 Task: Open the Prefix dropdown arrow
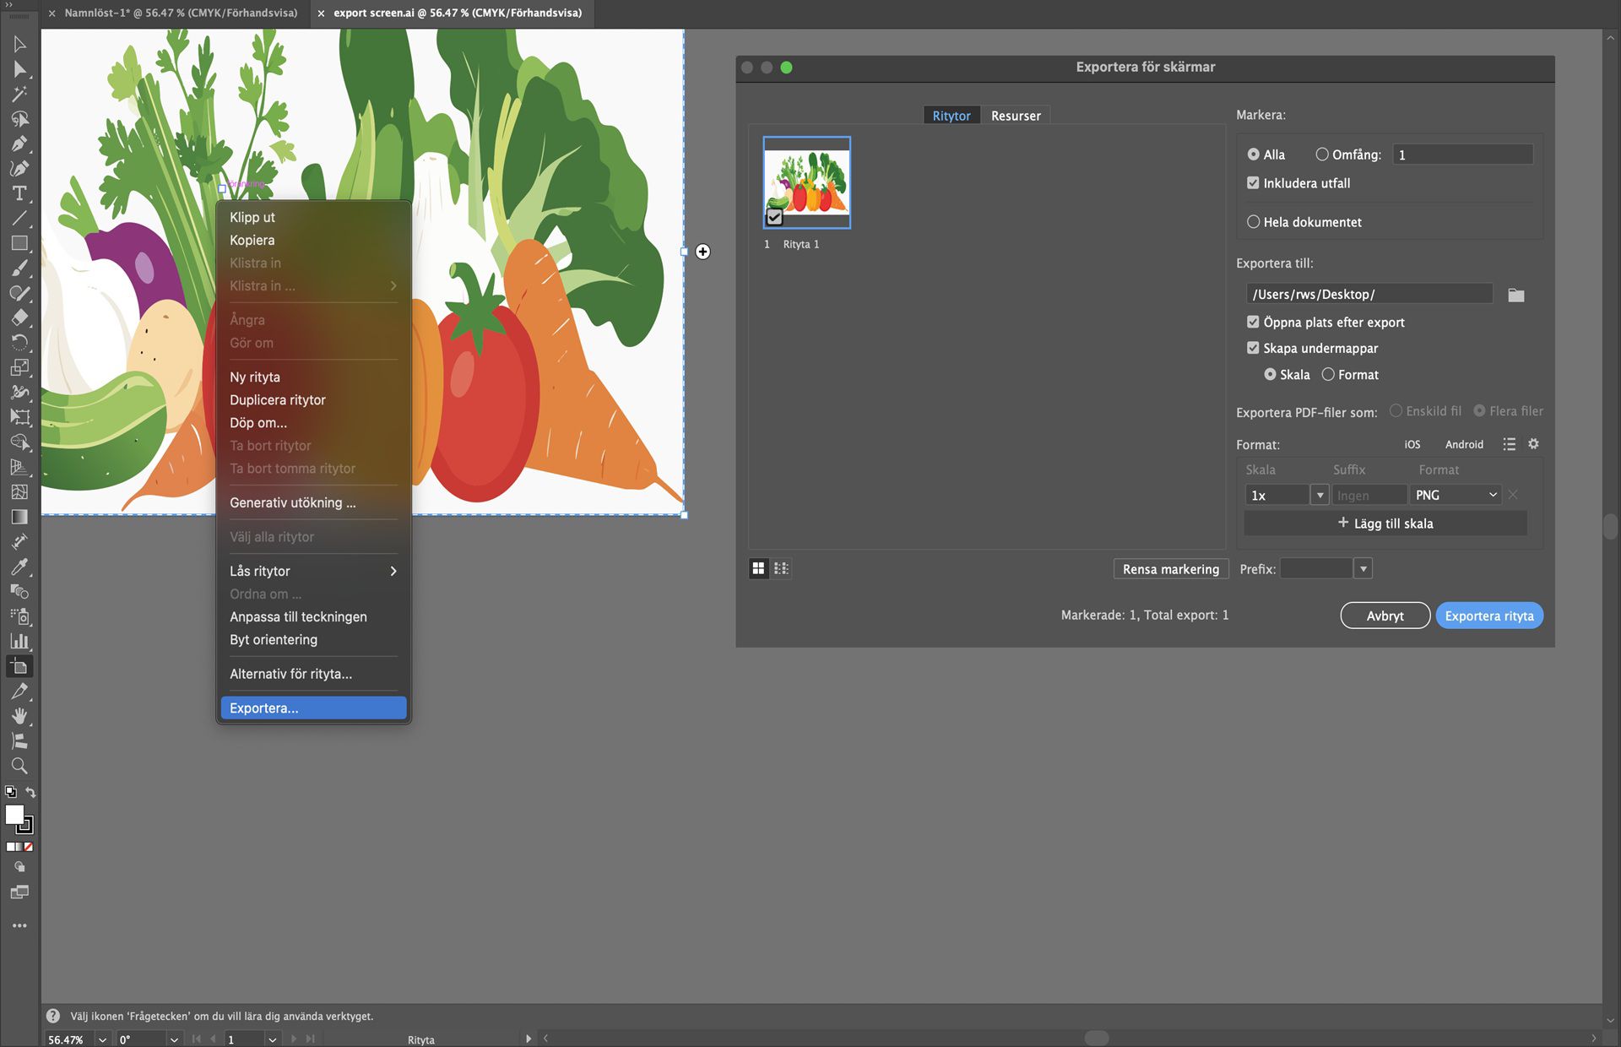[1363, 569]
